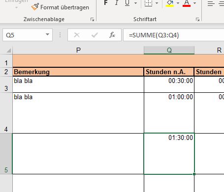
Task: Open Zwischenablage dialog launcher
Action: (x=93, y=20)
